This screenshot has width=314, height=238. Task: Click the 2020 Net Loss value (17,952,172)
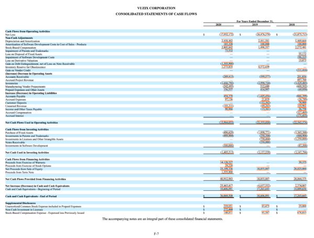coord(226,35)
